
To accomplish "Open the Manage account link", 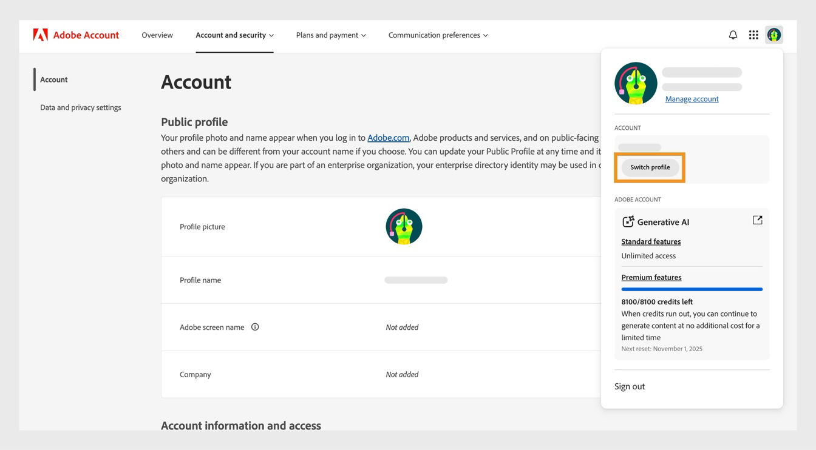I will tap(692, 98).
